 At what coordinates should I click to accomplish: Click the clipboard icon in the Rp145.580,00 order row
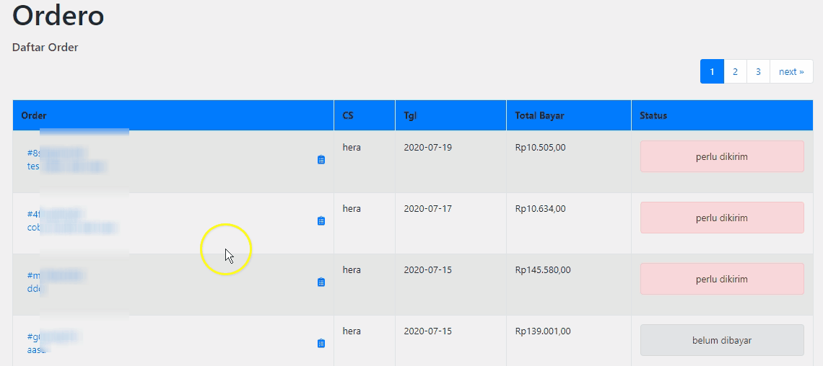coord(321,282)
